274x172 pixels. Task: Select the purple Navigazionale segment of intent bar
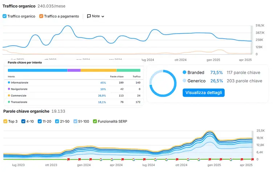[x=74, y=70]
